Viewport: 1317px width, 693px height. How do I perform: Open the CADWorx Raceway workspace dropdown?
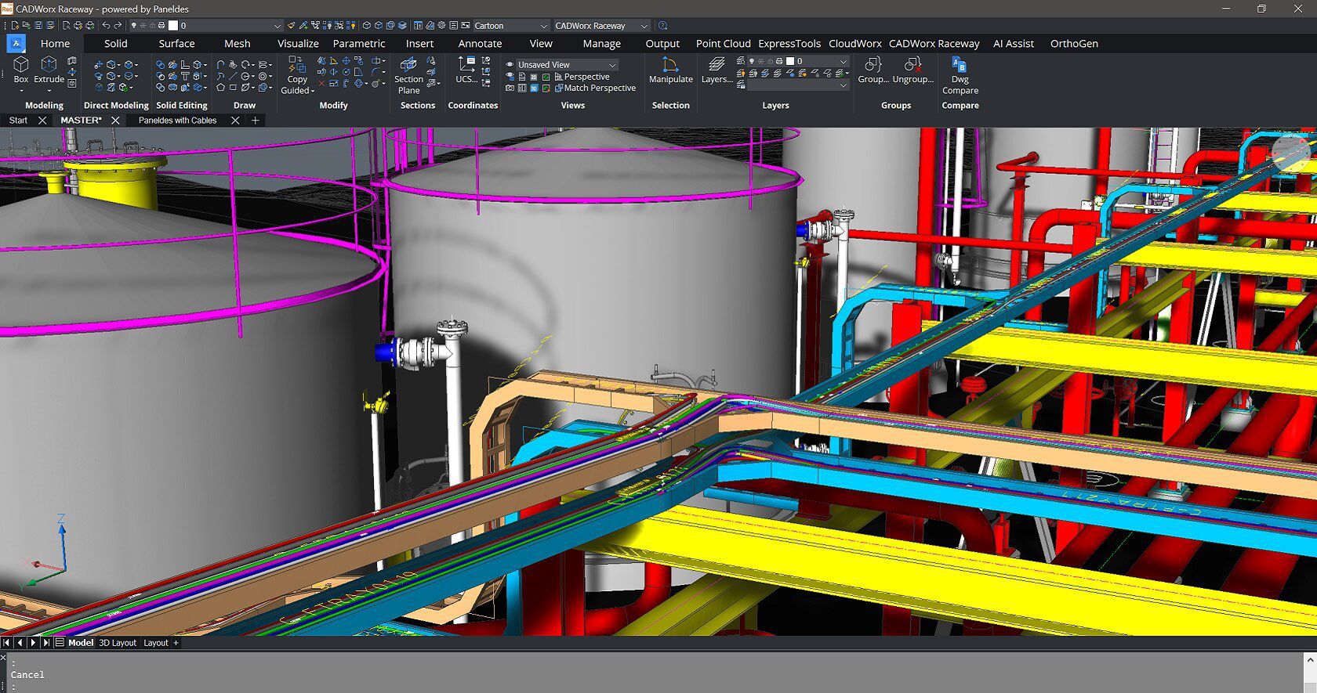click(601, 26)
